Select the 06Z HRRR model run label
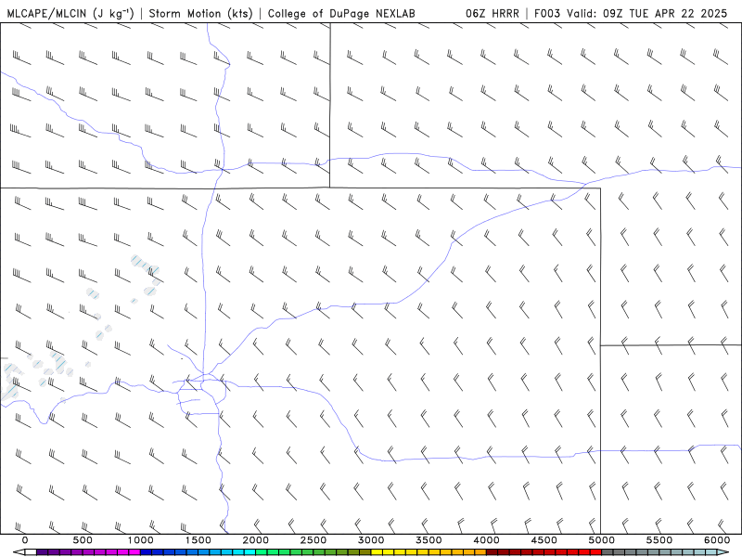This screenshot has height=557, width=742. click(493, 13)
